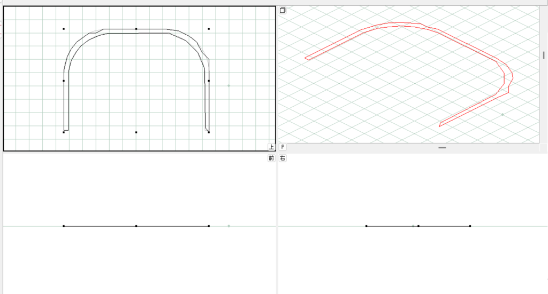Select the top-right bounding handle in the top view

209,29
